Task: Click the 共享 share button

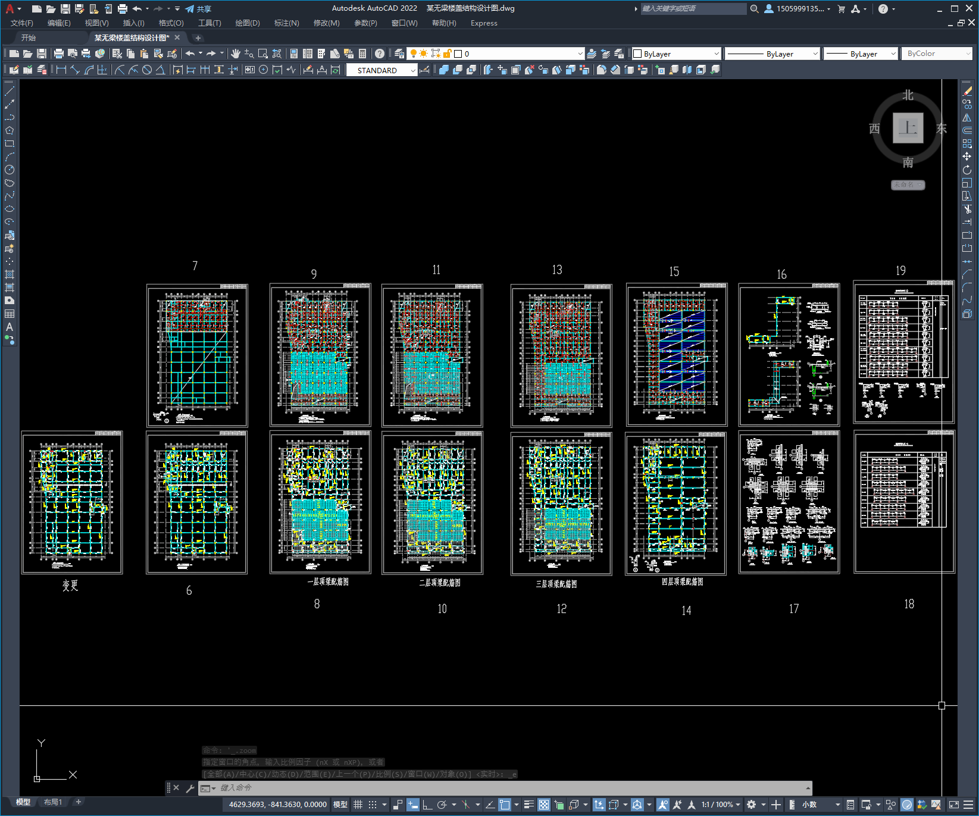Action: (x=198, y=9)
